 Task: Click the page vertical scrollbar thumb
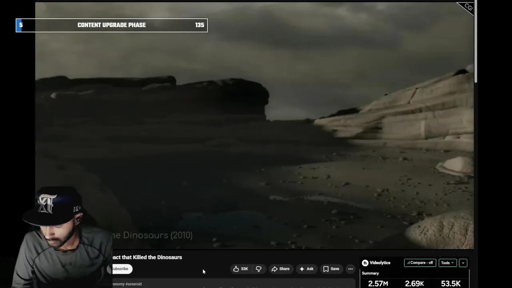pyautogui.click(x=476, y=42)
